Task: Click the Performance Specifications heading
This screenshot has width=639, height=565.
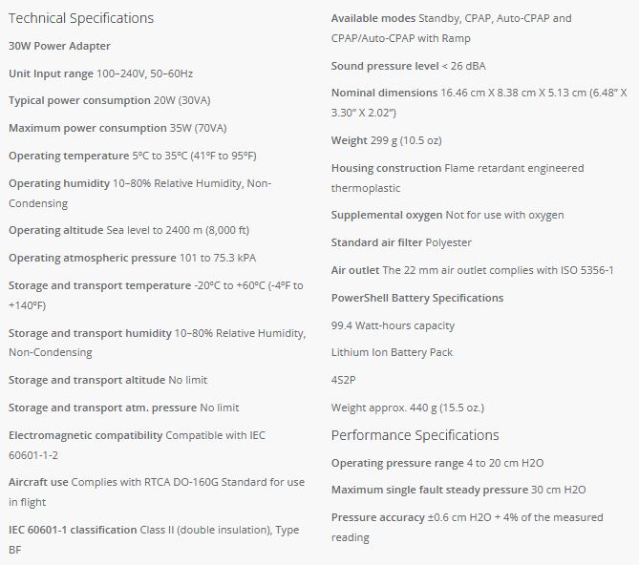Action: point(415,435)
